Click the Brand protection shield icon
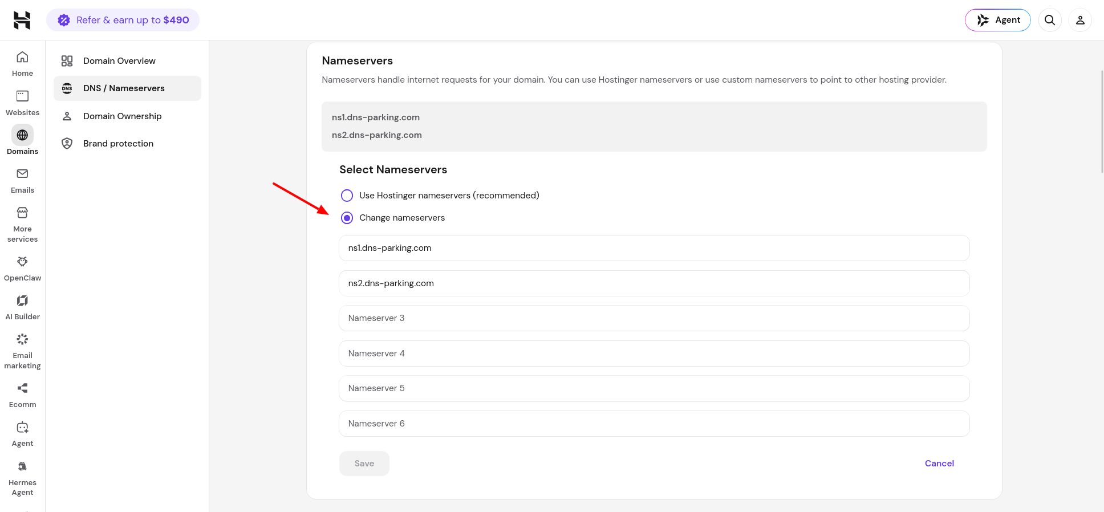The height and width of the screenshot is (512, 1104). coord(67,144)
